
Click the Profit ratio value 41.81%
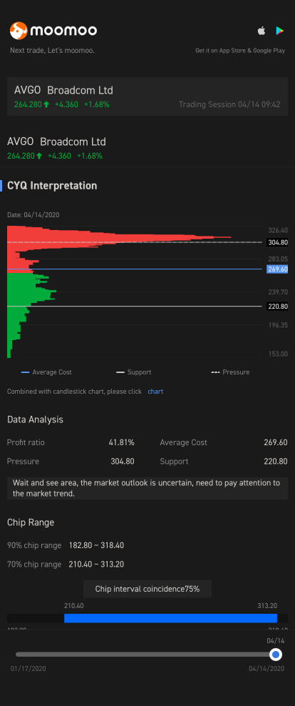coord(121,442)
